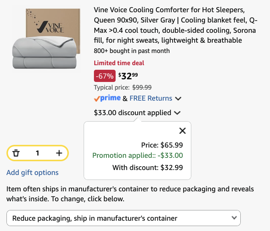Click the dropdown arrow of the packaging selector
270x231 pixels.
[234, 218]
